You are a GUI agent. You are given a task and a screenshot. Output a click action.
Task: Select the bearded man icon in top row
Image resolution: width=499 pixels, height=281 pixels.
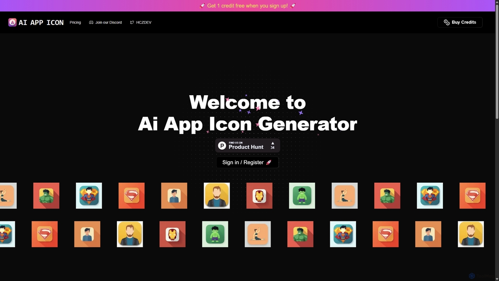[217, 196]
